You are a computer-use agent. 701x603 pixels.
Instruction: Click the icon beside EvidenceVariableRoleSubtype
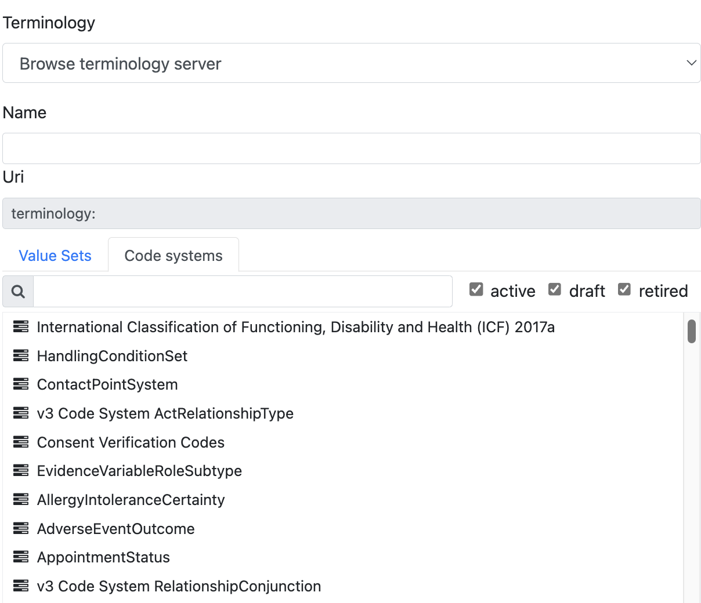pos(21,471)
